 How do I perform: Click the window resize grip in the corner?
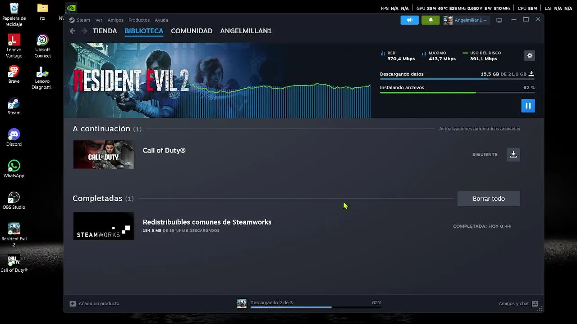point(540,309)
